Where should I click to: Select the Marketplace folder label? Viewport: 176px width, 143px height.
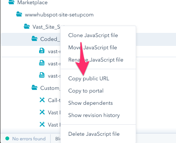click(32, 2)
